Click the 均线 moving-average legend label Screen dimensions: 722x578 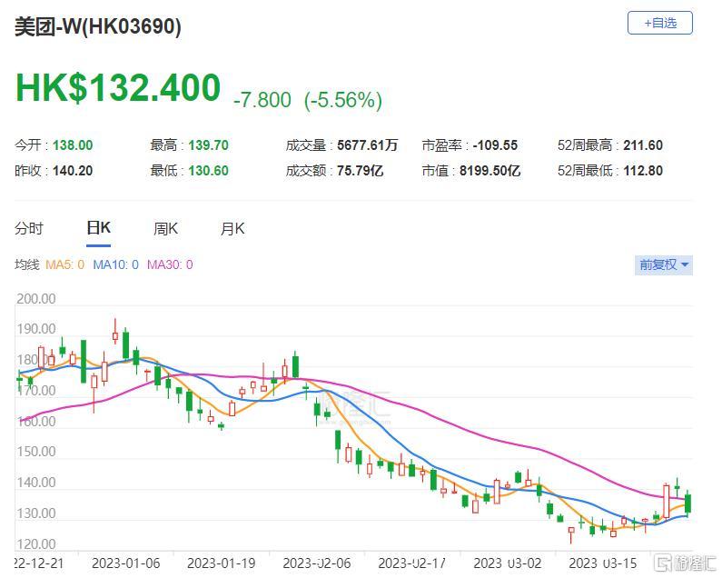[26, 264]
